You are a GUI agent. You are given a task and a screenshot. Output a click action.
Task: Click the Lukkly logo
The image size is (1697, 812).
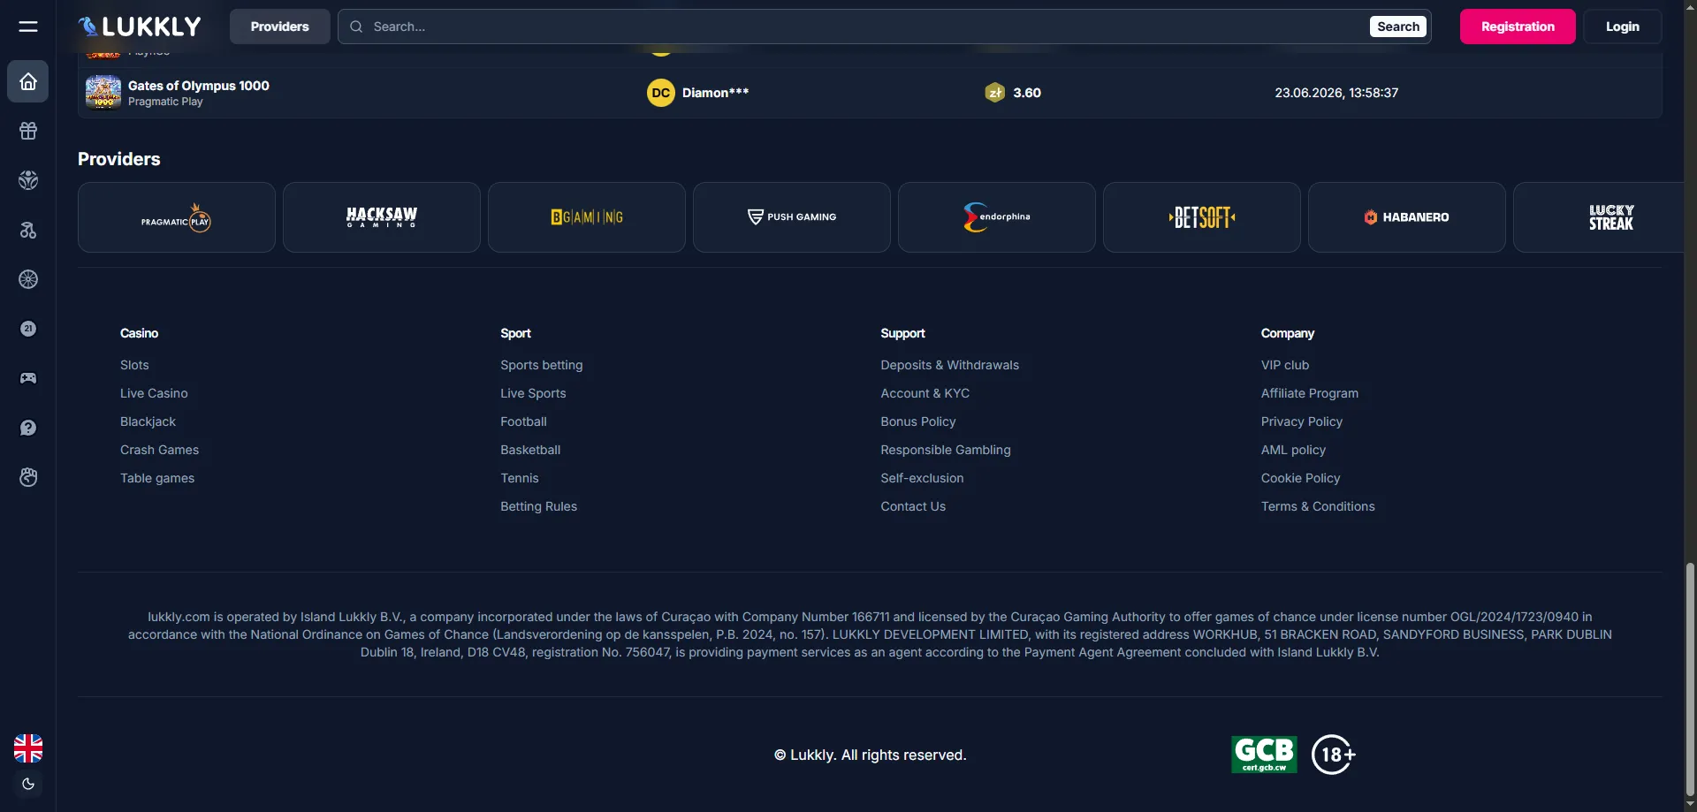[x=140, y=27]
